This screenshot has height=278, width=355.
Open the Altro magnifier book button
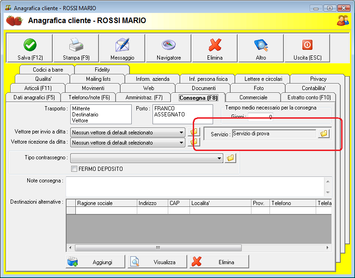click(x=261, y=48)
